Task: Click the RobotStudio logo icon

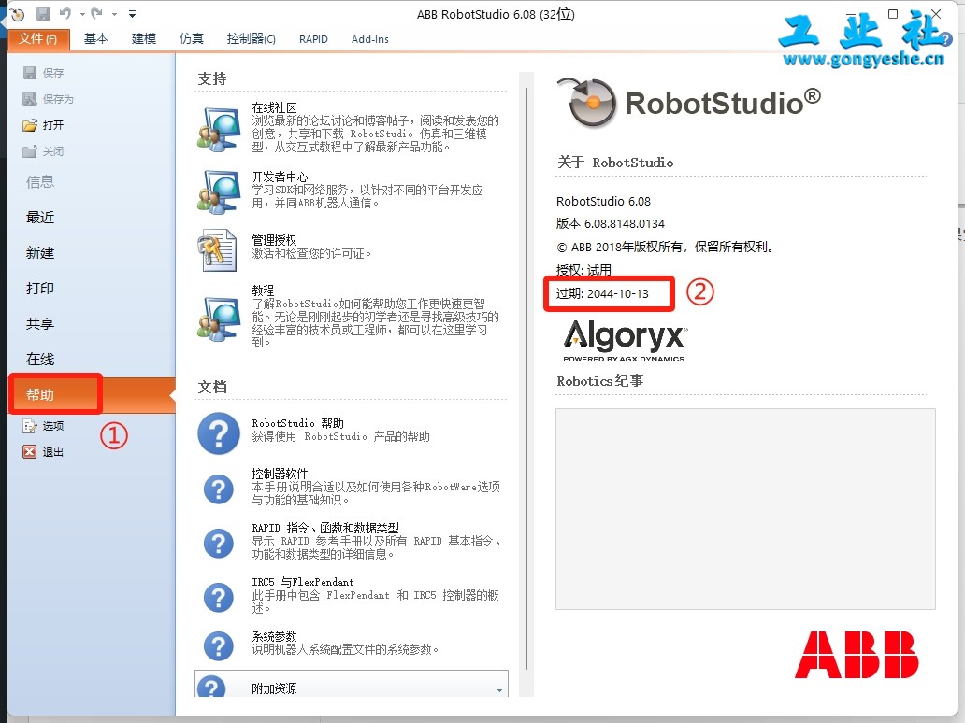Action: [x=587, y=102]
